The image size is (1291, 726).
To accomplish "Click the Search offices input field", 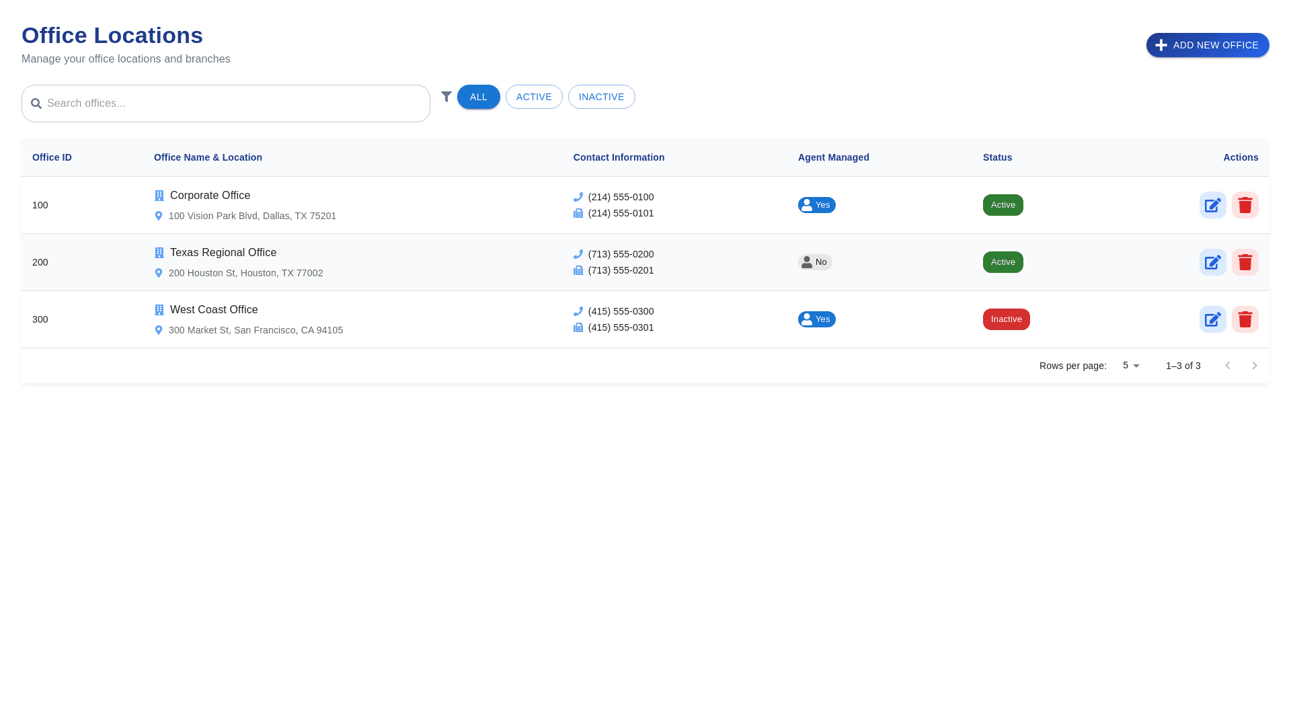I will pyautogui.click(x=225, y=104).
